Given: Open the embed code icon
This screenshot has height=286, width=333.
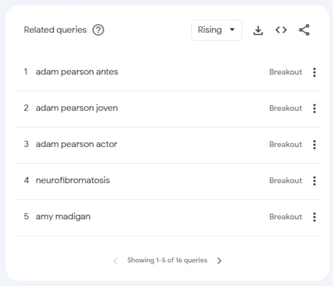Looking at the screenshot, I should pos(281,30).
